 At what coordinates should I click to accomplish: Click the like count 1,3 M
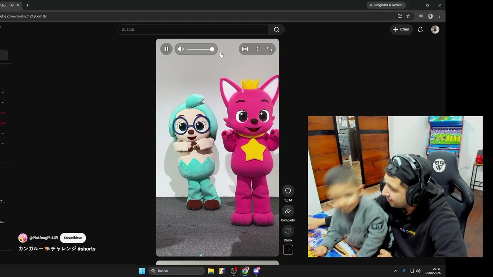tap(288, 200)
